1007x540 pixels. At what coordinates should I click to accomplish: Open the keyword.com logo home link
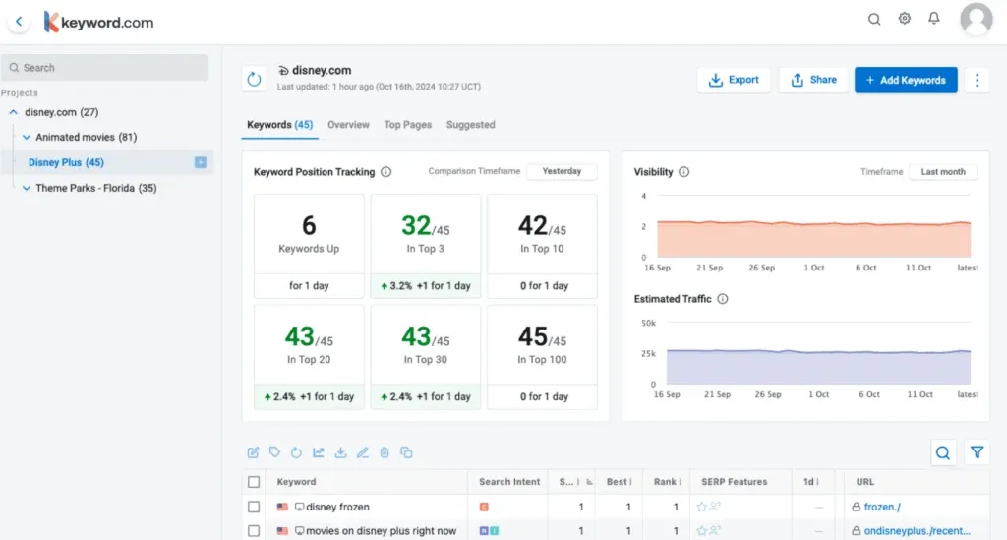tap(99, 22)
